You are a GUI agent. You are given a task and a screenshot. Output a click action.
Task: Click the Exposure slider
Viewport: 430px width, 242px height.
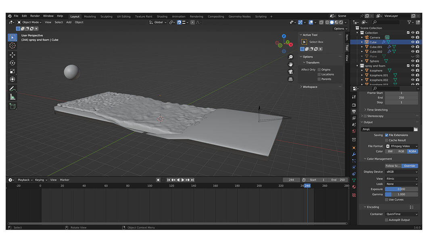[401, 189]
